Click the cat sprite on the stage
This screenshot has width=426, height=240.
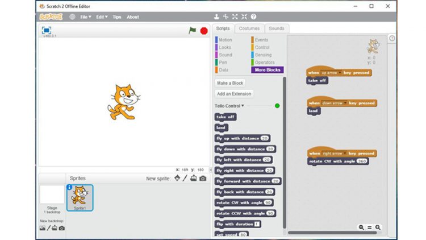124,102
